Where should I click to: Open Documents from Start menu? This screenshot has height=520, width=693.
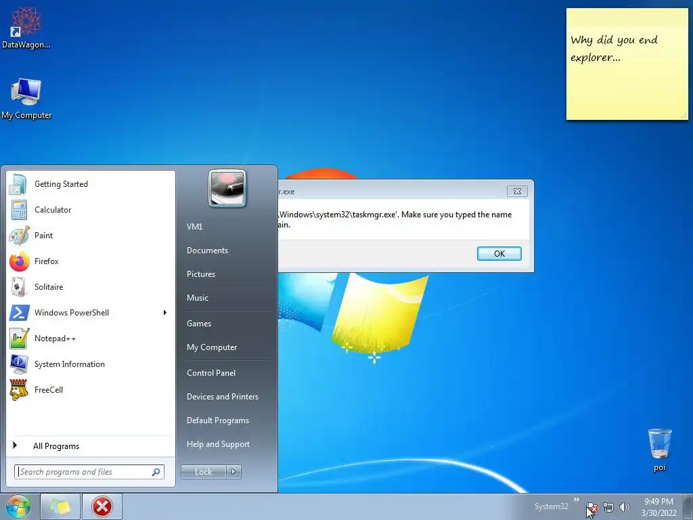coord(207,251)
